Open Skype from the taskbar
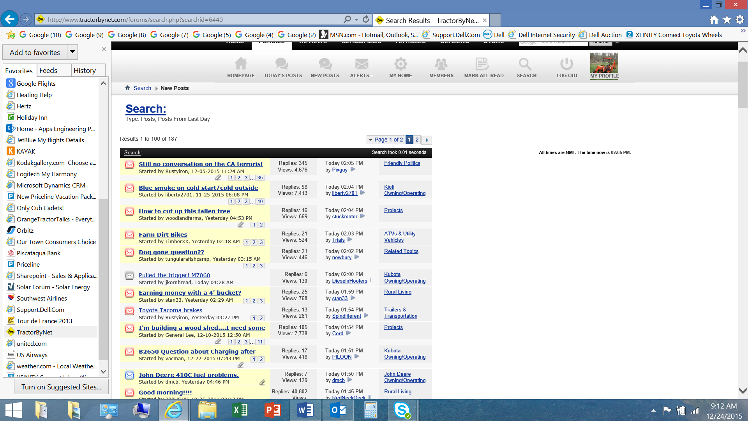748x421 pixels. [402, 410]
